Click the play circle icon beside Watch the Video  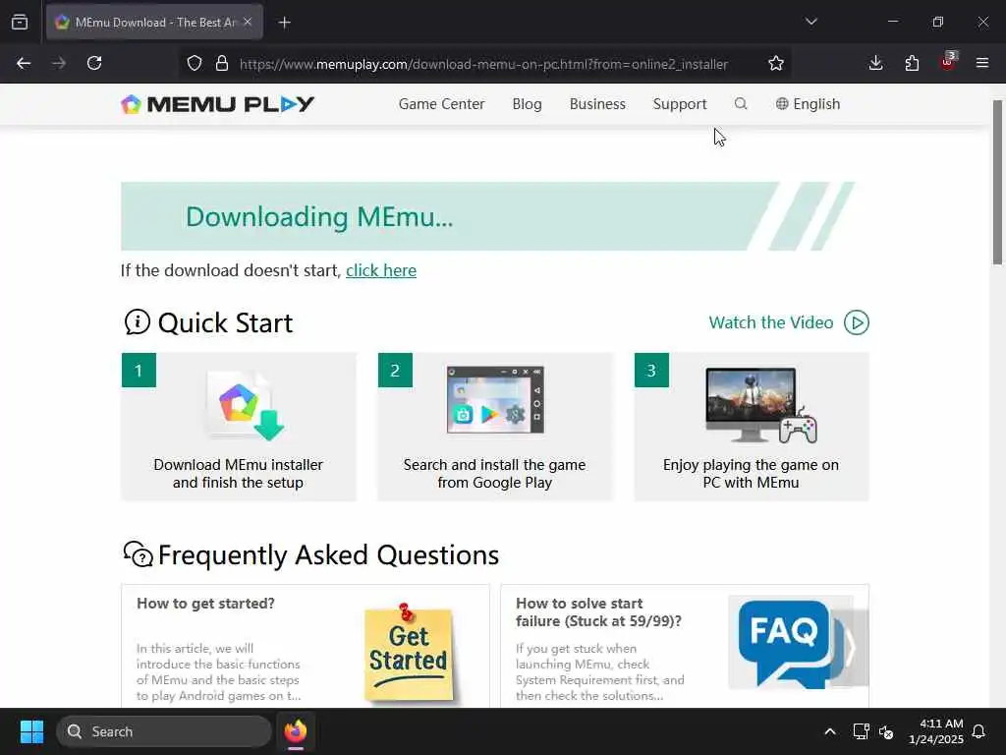[857, 322]
